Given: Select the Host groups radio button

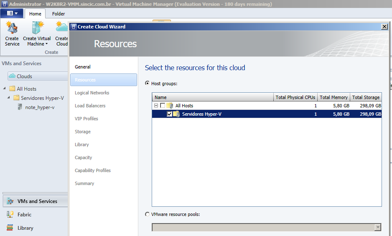Looking at the screenshot, I should coord(147,83).
